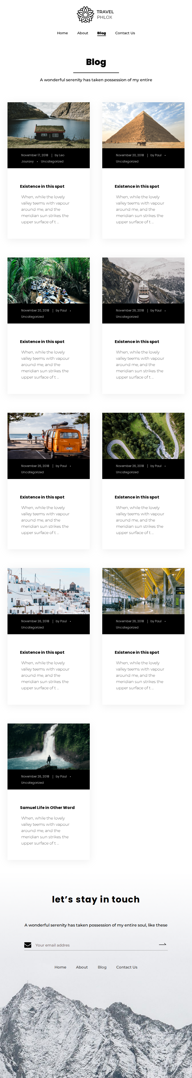Select the Blog tab in header
Viewport: 192px width, 1078px height.
[102, 33]
